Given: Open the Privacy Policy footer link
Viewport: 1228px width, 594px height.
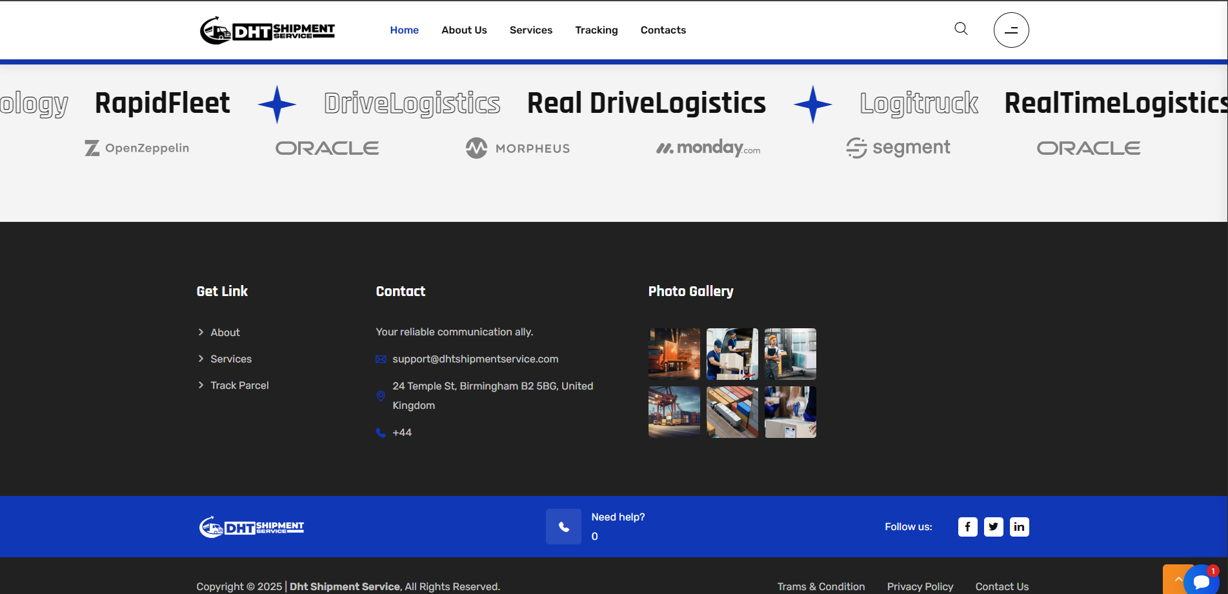Looking at the screenshot, I should click(920, 586).
